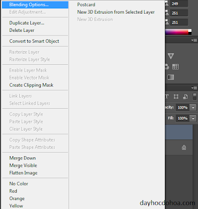Click the greyed Copy Shape Attributes entry
Screen dimensions: 198x209
point(32,140)
